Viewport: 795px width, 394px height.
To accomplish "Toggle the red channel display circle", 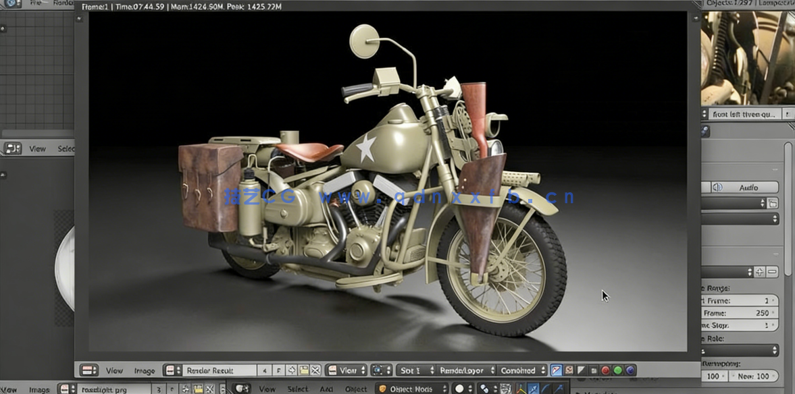I will pyautogui.click(x=606, y=370).
